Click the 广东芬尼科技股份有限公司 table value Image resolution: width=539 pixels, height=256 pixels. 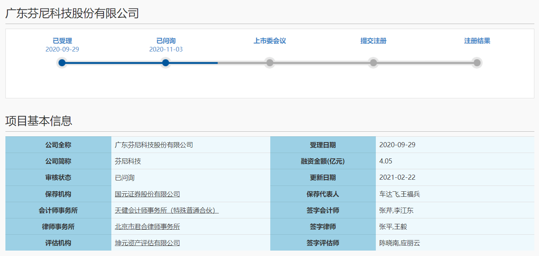pos(154,145)
